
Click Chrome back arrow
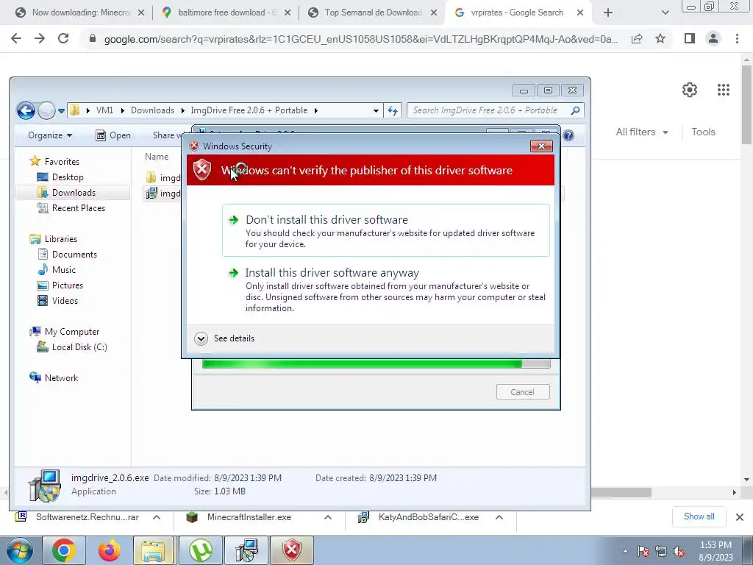coord(16,38)
